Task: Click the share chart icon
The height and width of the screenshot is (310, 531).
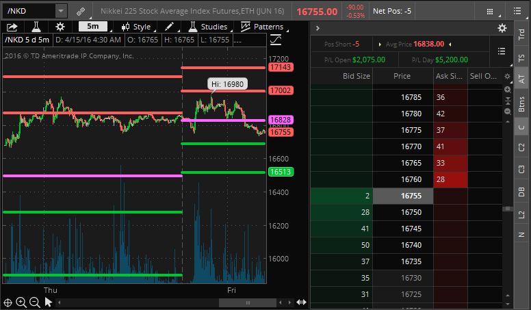Action: pos(12,27)
